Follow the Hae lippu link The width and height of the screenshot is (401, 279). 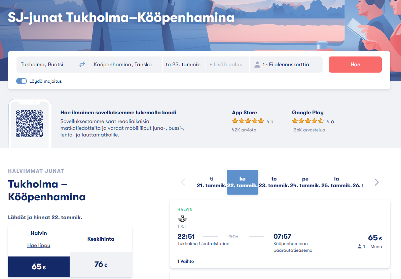pos(39,245)
